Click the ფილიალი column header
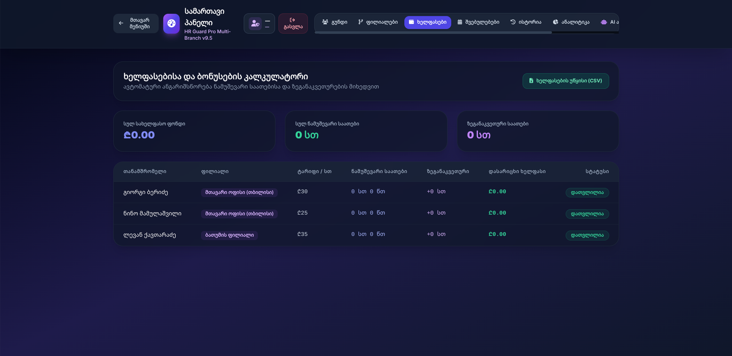This screenshot has height=356, width=732. 215,171
